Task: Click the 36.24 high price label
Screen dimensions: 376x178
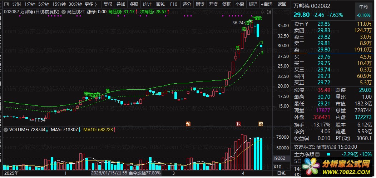Action: (238, 23)
